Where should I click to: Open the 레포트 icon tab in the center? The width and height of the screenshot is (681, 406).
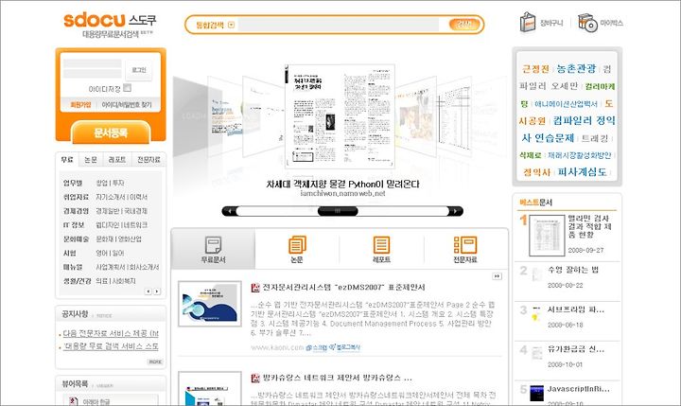pyautogui.click(x=381, y=250)
